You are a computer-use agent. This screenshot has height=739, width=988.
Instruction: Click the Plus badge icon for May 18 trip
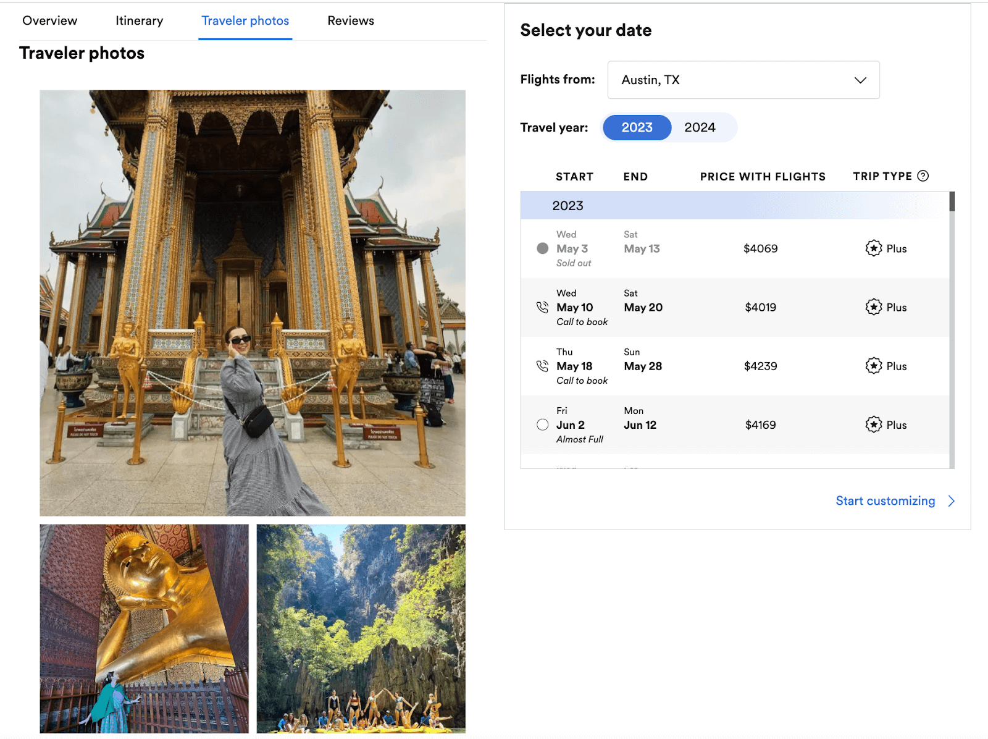click(873, 366)
